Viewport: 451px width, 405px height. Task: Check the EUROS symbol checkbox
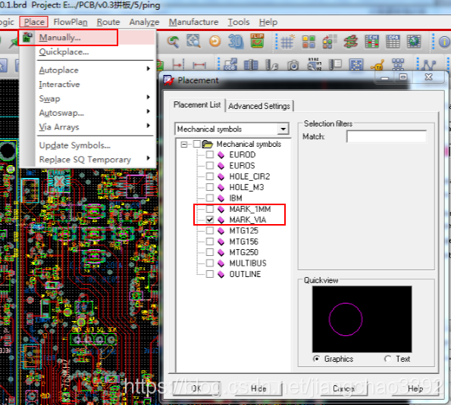pyautogui.click(x=210, y=166)
